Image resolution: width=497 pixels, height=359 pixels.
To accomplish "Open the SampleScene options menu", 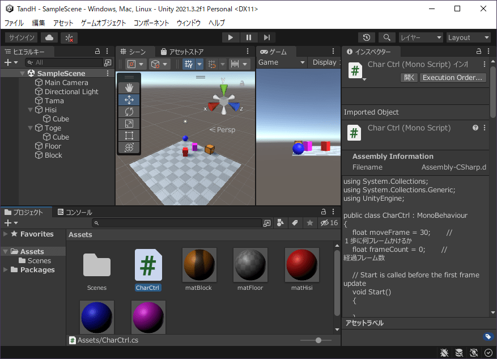I will click(108, 73).
